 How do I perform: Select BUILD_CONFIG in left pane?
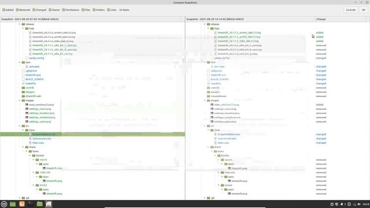pos(35,79)
